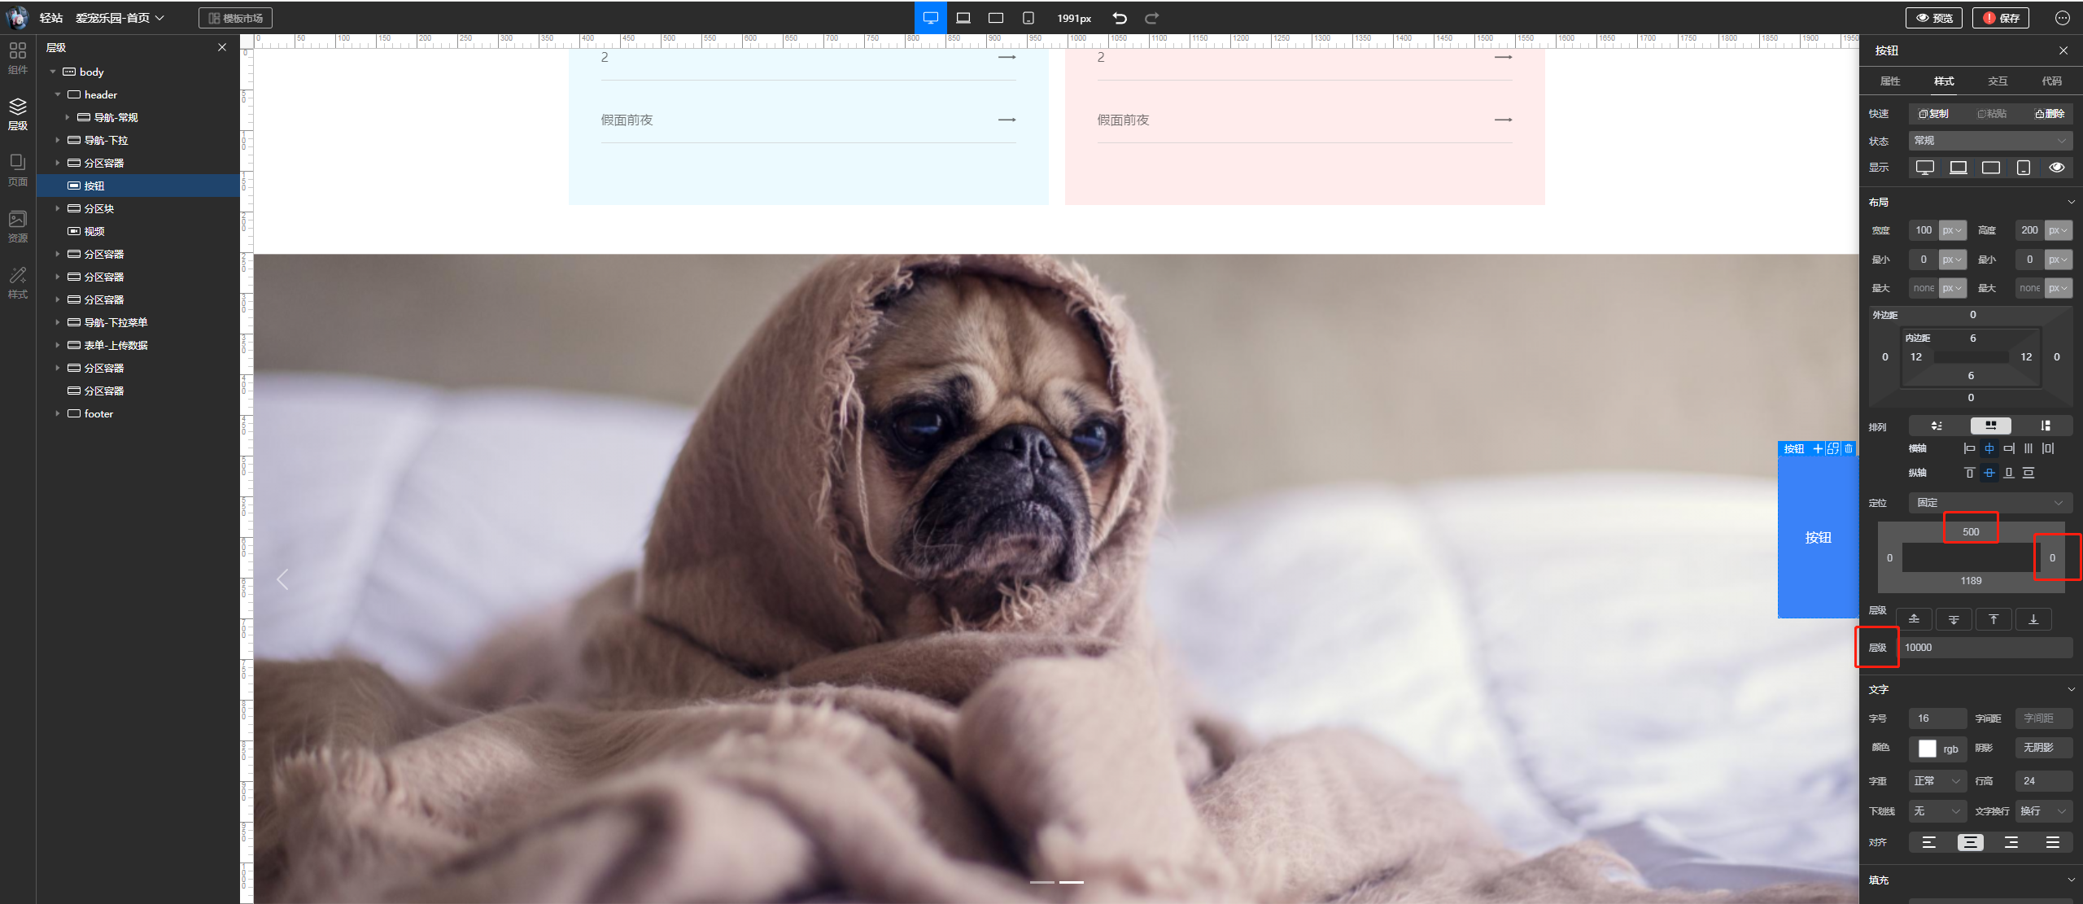Toggle tablet display visibility in 显示 row
The width and height of the screenshot is (2083, 904).
click(1991, 168)
